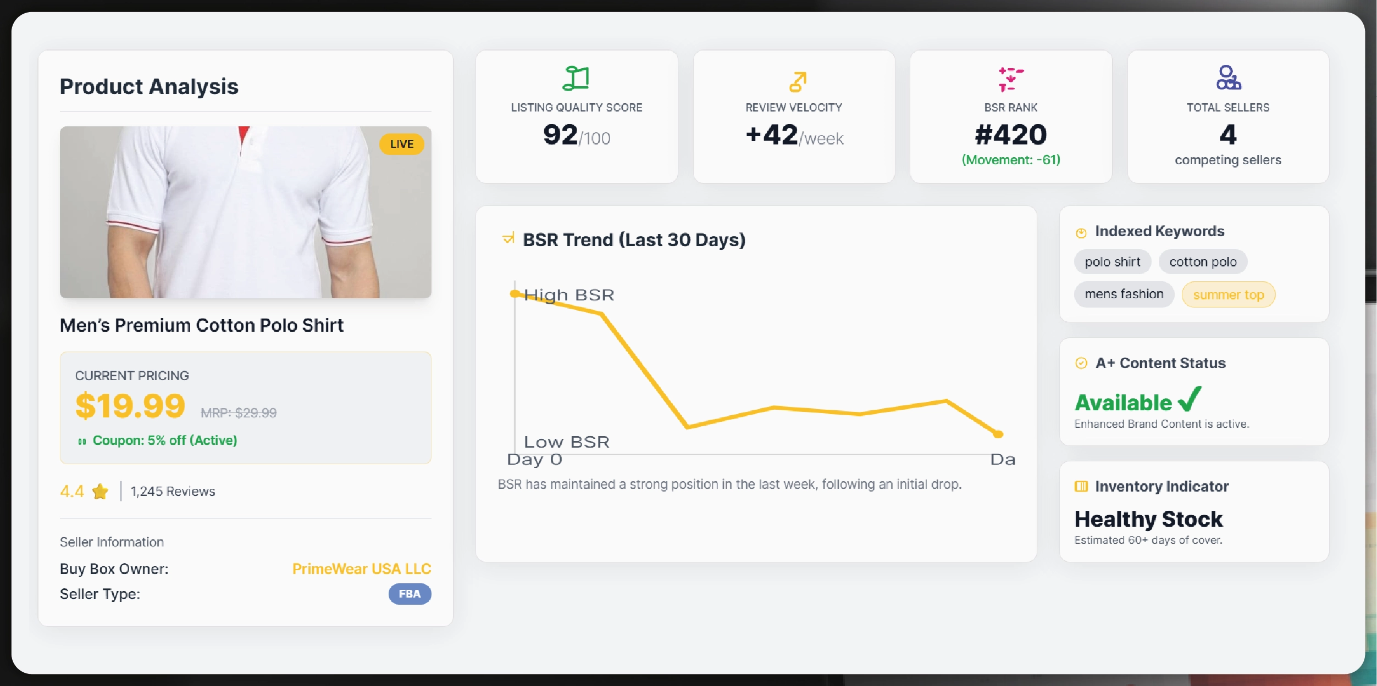Screen dimensions: 1377x686
Task: Click the A+ Content Status check icon
Action: point(1081,362)
